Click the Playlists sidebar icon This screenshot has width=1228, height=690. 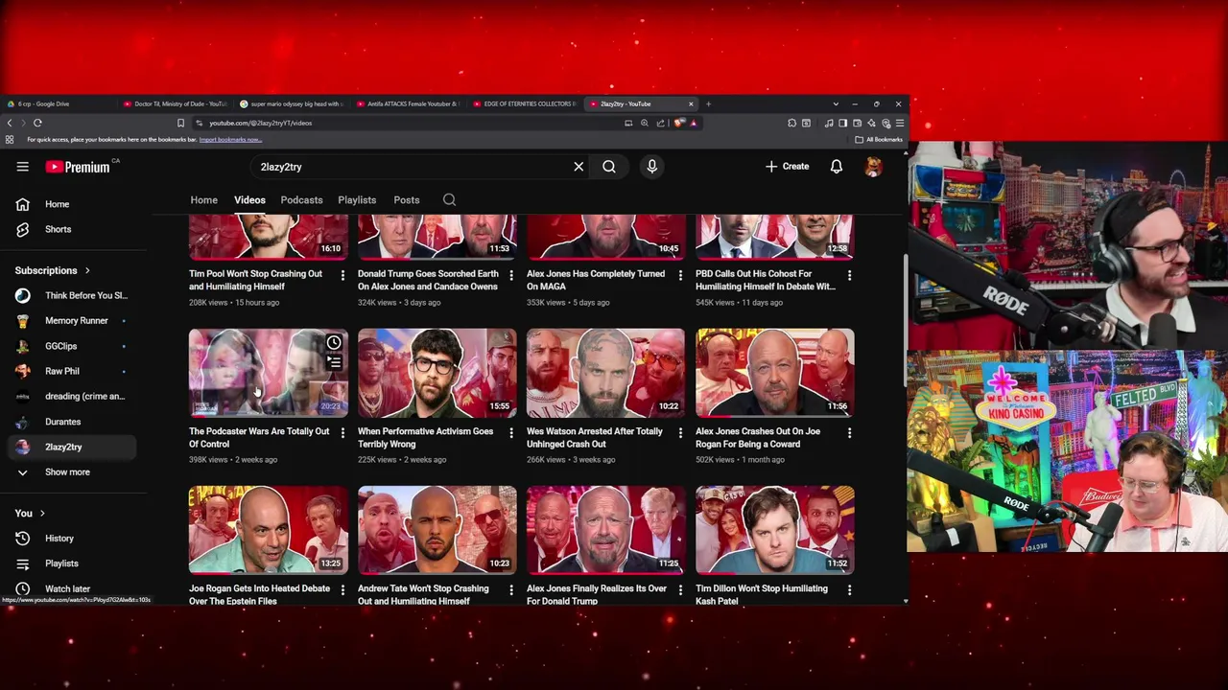click(x=23, y=563)
